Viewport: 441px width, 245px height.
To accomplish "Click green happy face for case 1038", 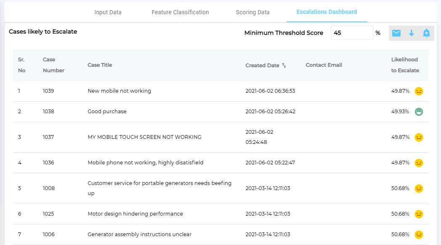I will click(x=419, y=112).
